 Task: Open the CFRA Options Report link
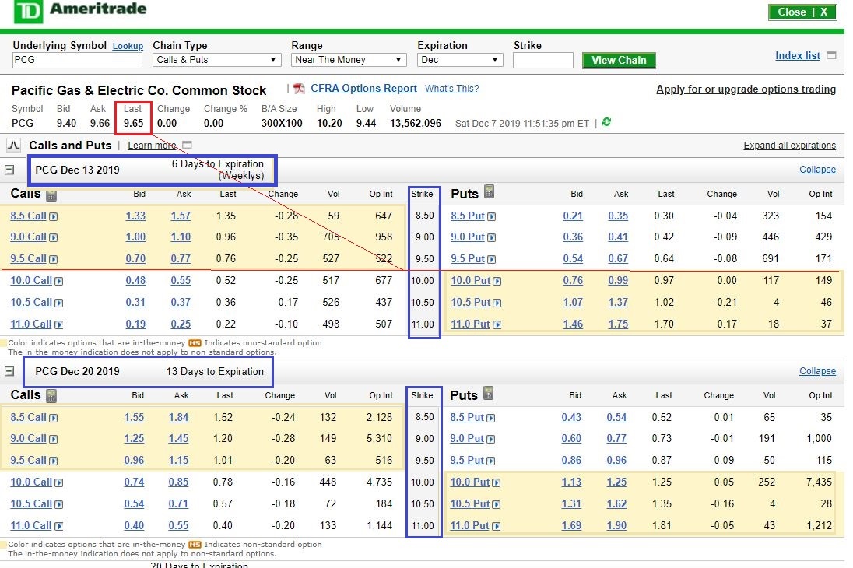(x=363, y=89)
